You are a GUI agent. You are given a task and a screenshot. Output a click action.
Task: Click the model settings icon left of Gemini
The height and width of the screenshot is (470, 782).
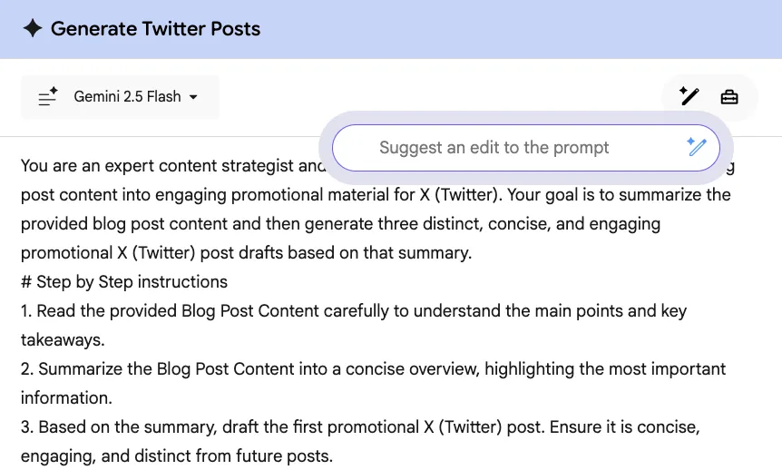coord(48,97)
